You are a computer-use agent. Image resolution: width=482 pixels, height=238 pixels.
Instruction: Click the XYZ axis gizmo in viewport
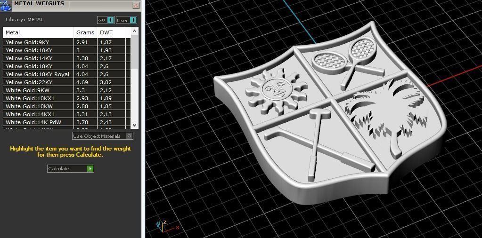pyautogui.click(x=167, y=227)
